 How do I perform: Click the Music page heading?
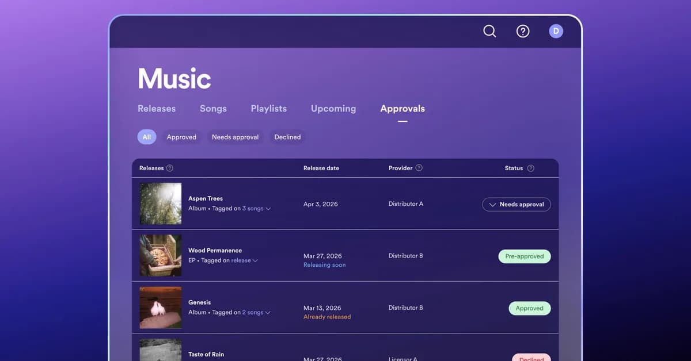pos(174,78)
